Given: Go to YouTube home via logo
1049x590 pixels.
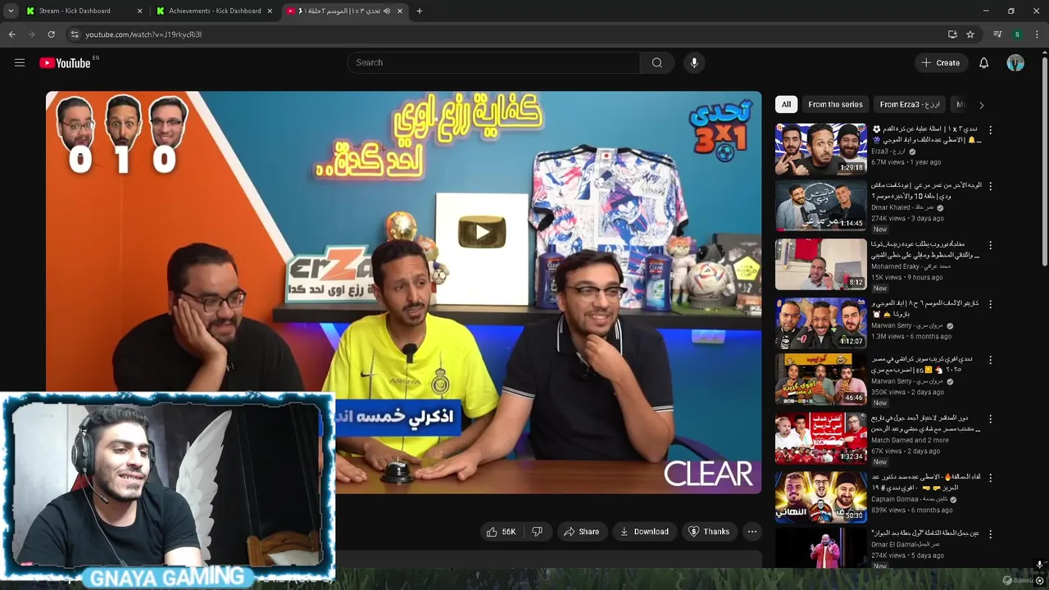Looking at the screenshot, I should click(65, 63).
